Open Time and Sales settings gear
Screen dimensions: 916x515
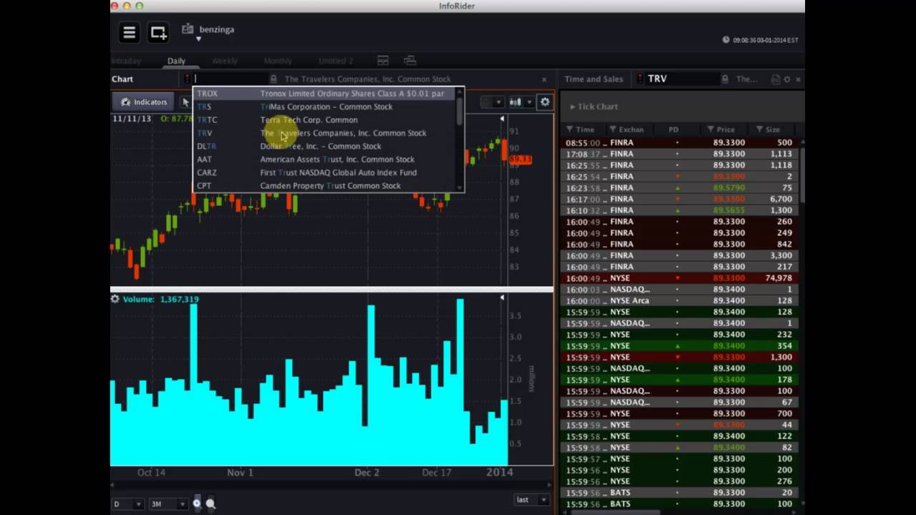click(787, 79)
